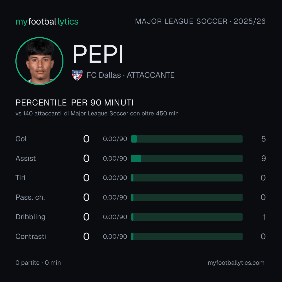The height and width of the screenshot is (282, 282).
Task: Click the Contrasti percentile bar
Action: 187,237
